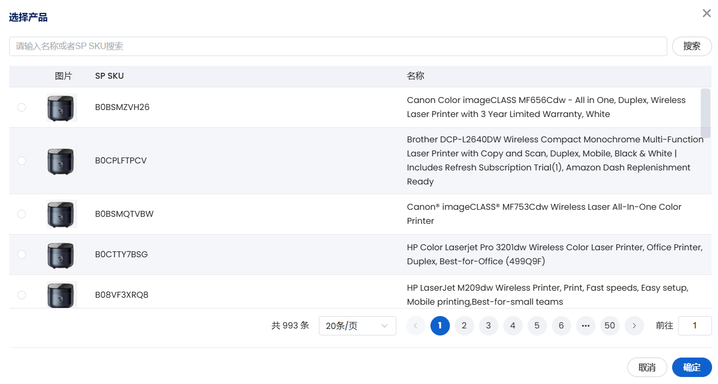Click the 共 993 条 total count text

point(290,326)
